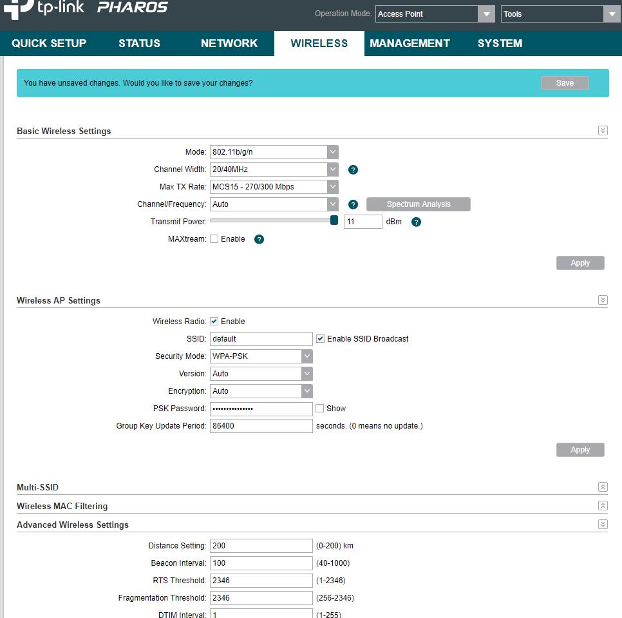The width and height of the screenshot is (622, 618).
Task: Click help icon beside MAXtream Enable
Action: [259, 240]
